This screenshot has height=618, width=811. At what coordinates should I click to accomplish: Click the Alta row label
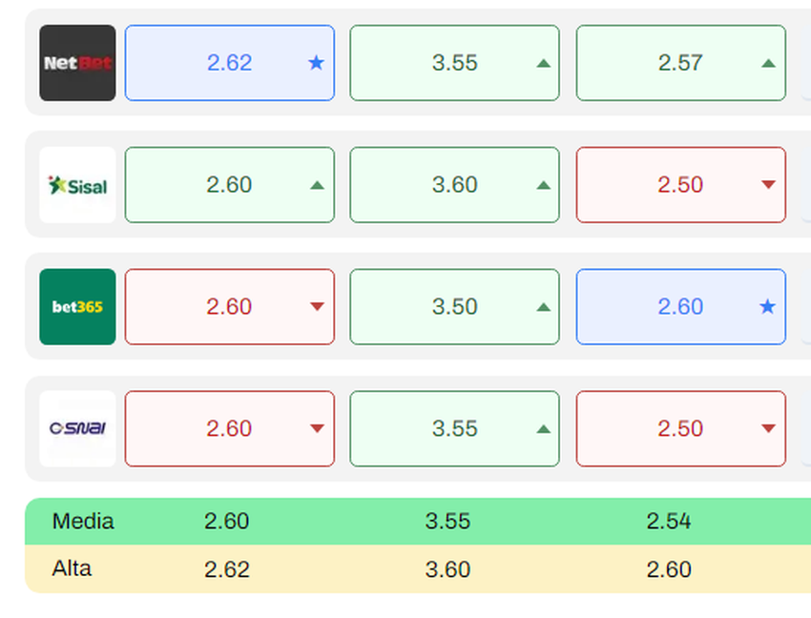click(73, 569)
